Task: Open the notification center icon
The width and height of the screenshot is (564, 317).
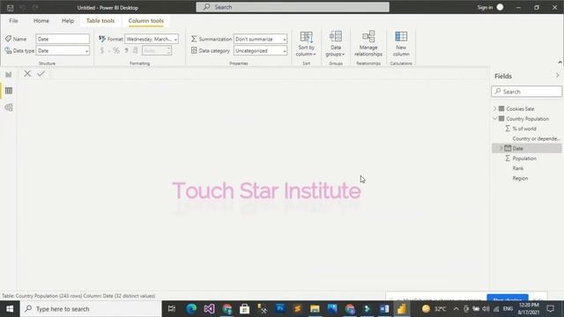Action: coord(550,309)
